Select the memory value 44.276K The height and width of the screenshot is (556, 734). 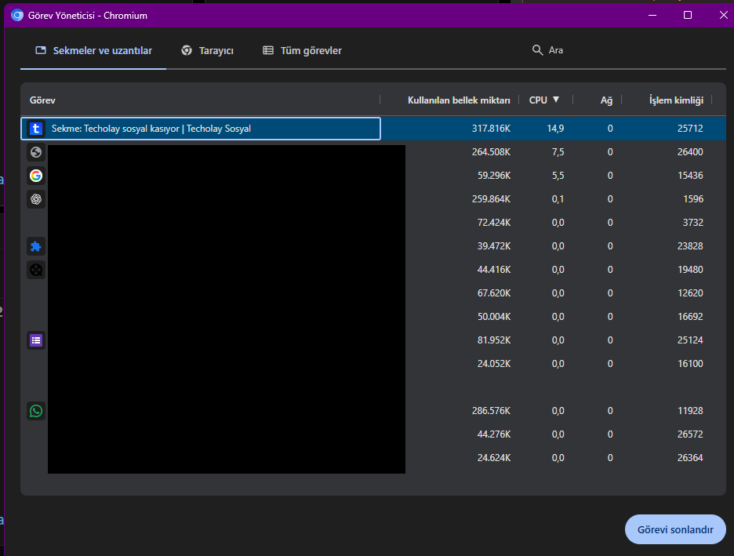494,434
